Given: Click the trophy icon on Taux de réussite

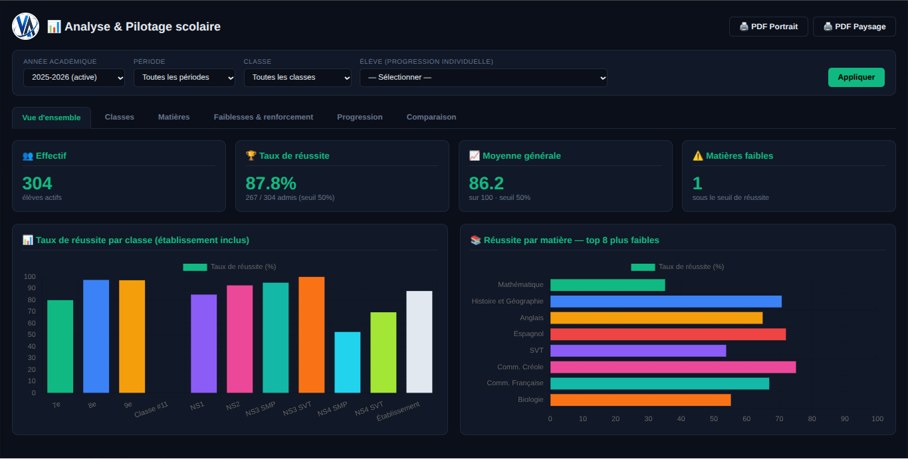Looking at the screenshot, I should pos(251,156).
